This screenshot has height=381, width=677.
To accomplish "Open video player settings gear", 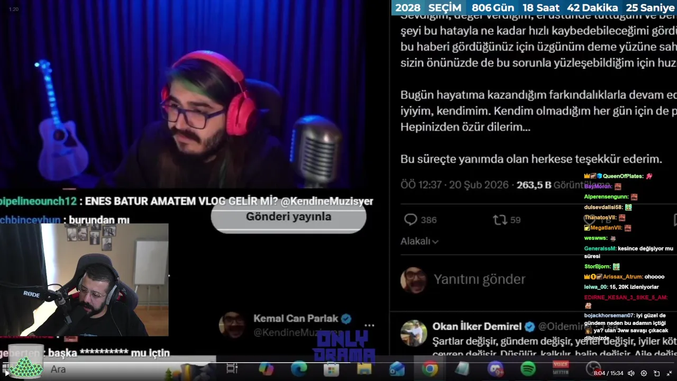I will point(644,374).
